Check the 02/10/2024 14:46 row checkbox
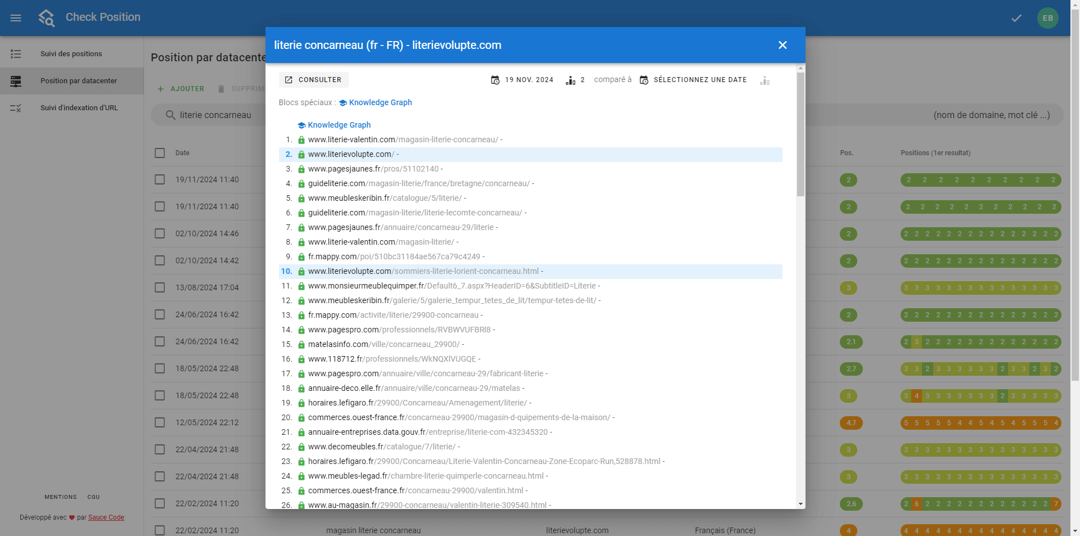 (160, 233)
